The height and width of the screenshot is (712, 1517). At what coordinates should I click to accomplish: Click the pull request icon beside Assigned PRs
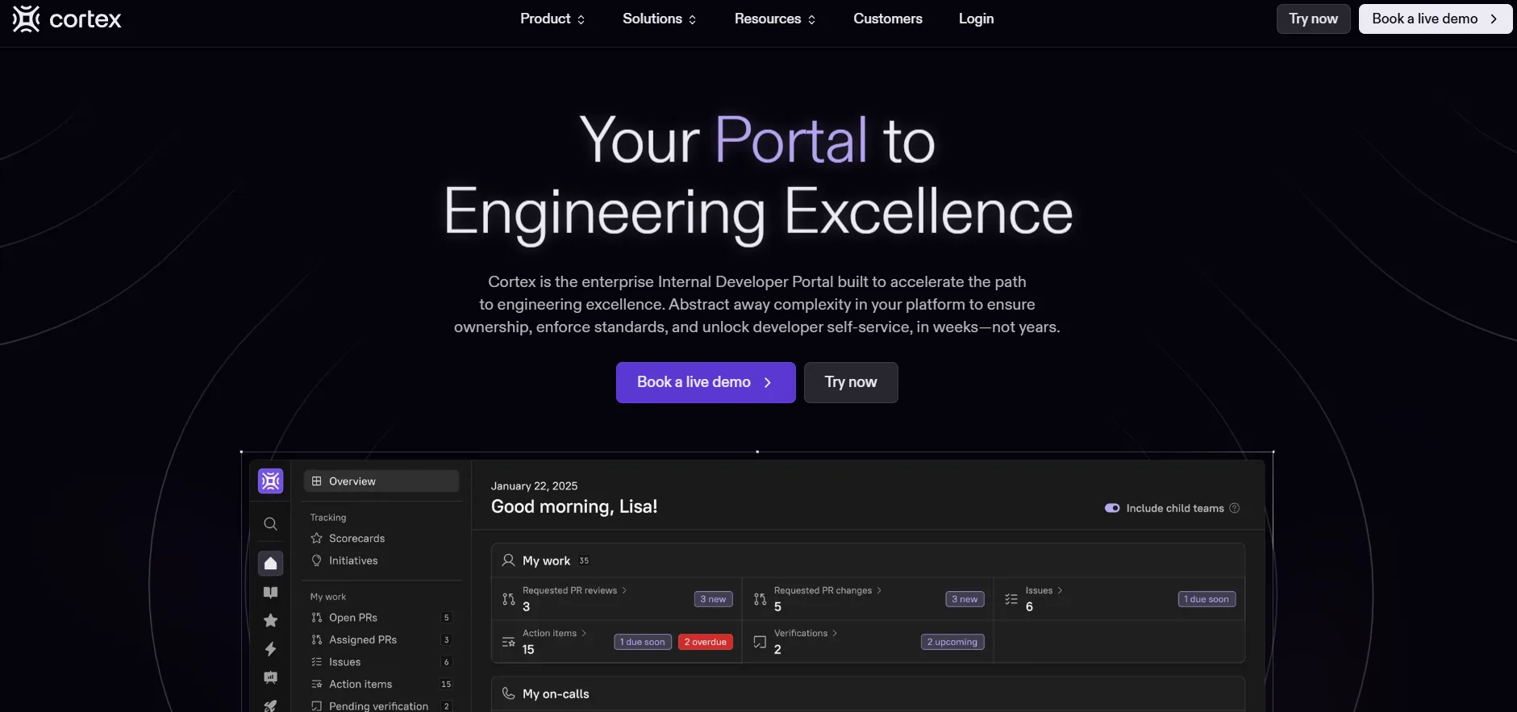pos(317,639)
